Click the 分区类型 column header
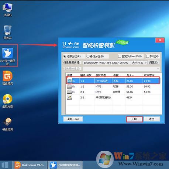 click(101, 75)
